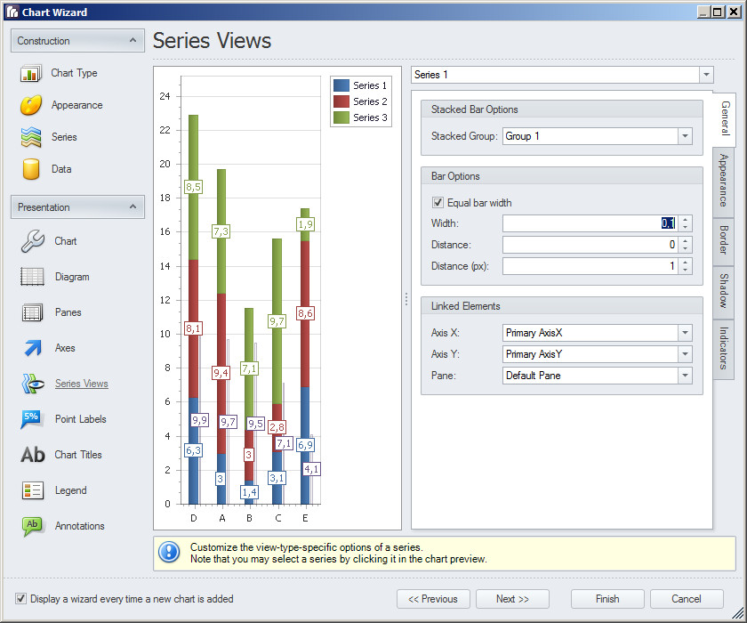Screen dimensions: 747x623
Task: Click the Series Views eye icon
Action: click(x=33, y=384)
